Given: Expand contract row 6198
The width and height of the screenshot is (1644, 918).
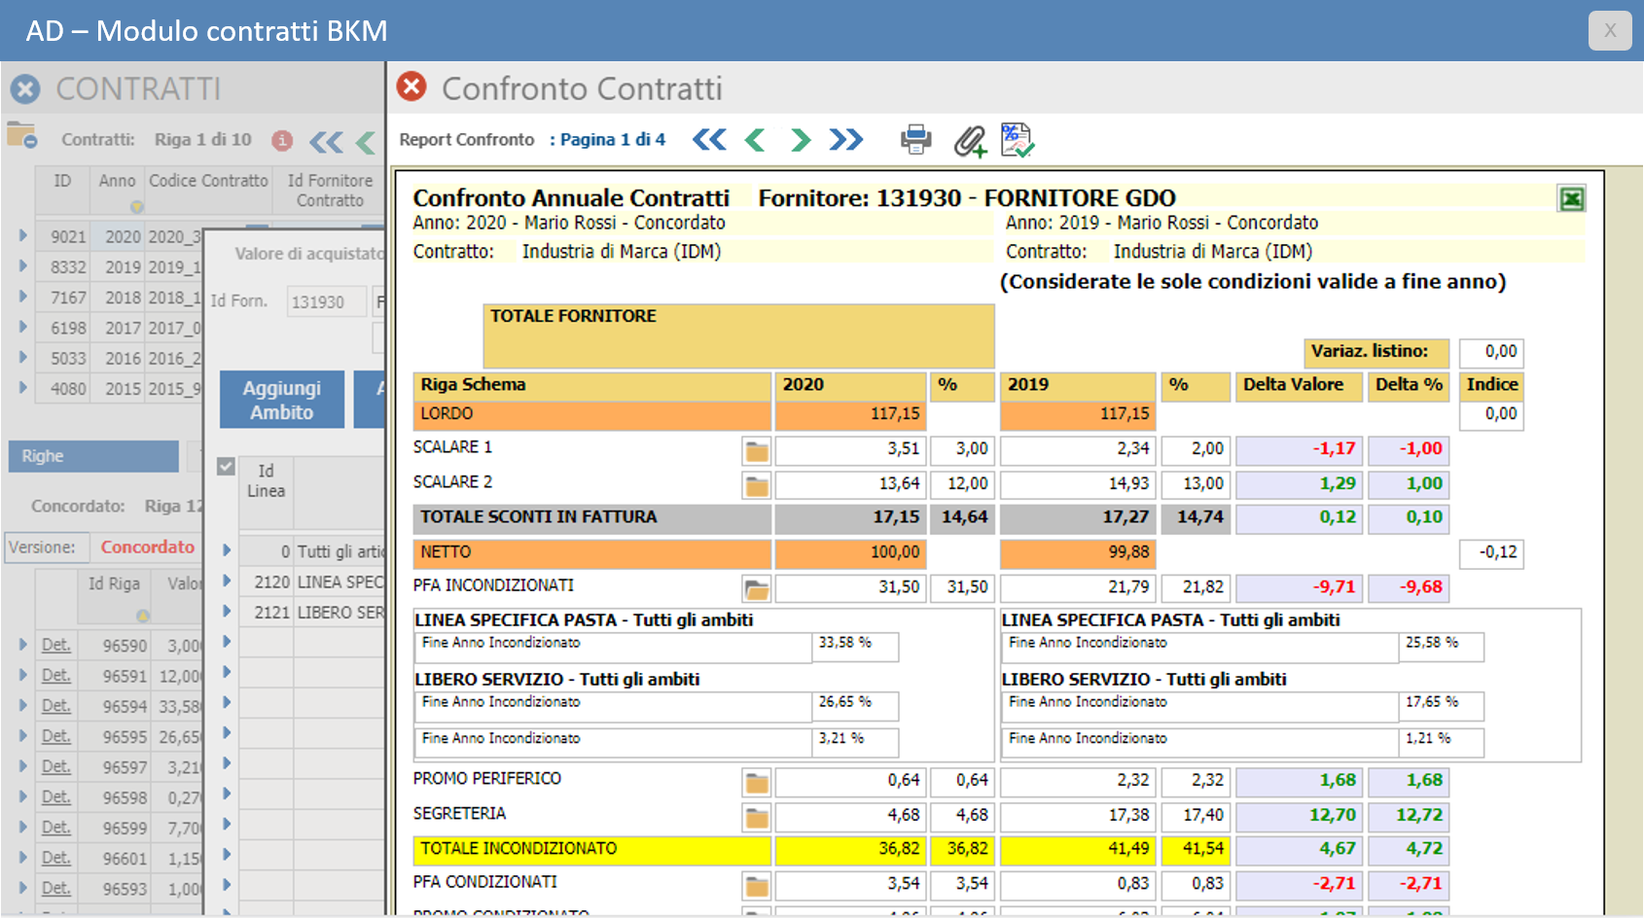Looking at the screenshot, I should (x=22, y=327).
